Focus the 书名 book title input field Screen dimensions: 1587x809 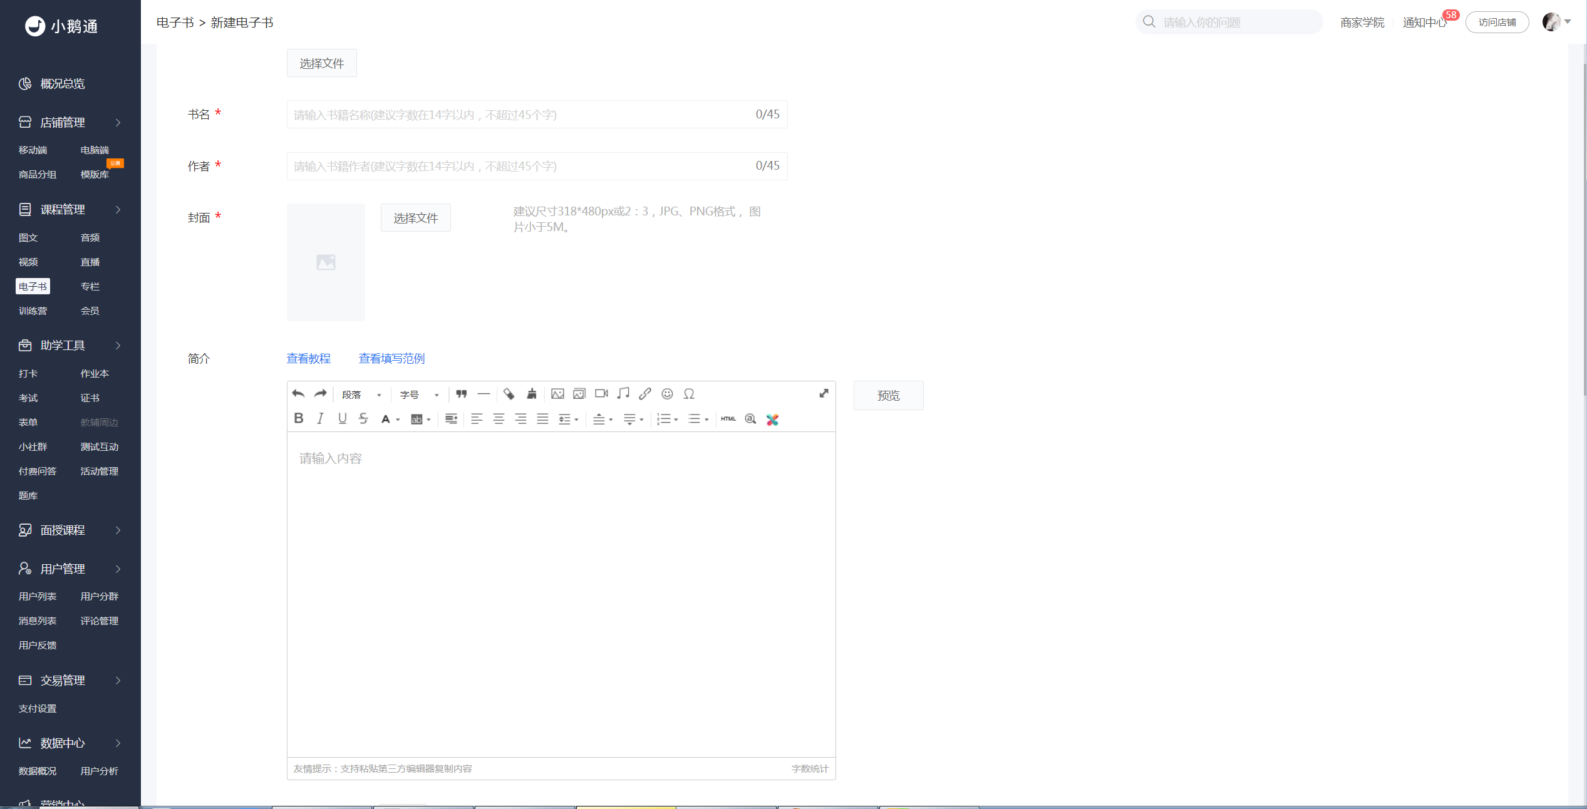click(537, 115)
